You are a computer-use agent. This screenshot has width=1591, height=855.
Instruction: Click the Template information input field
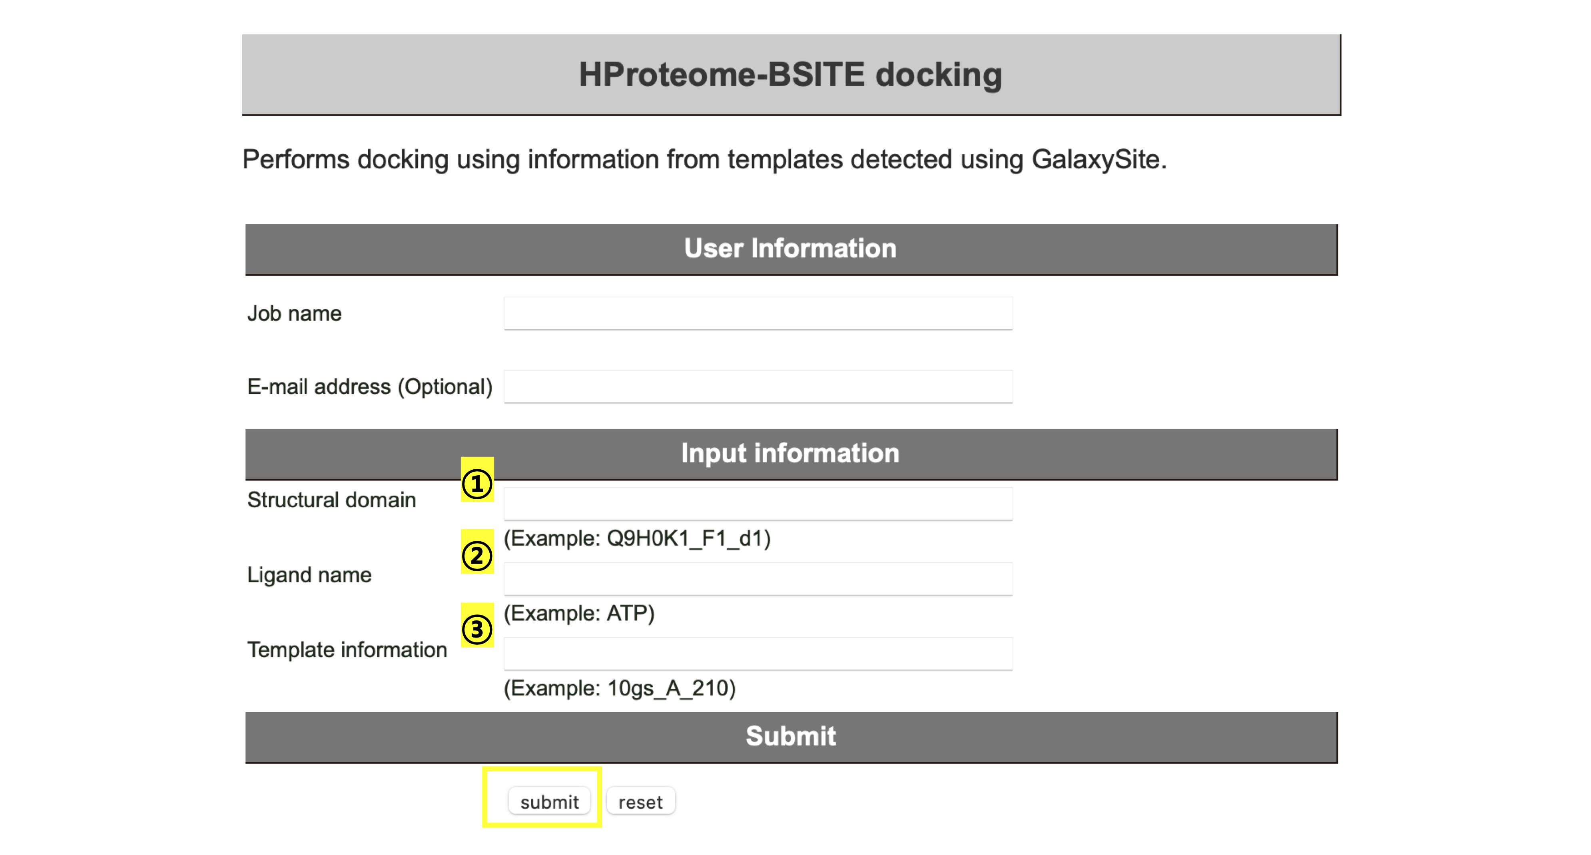[x=758, y=654]
